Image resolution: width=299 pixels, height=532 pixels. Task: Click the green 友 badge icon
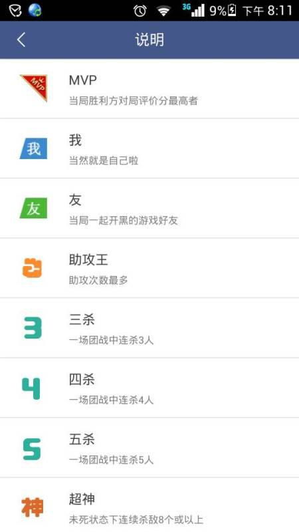click(34, 208)
